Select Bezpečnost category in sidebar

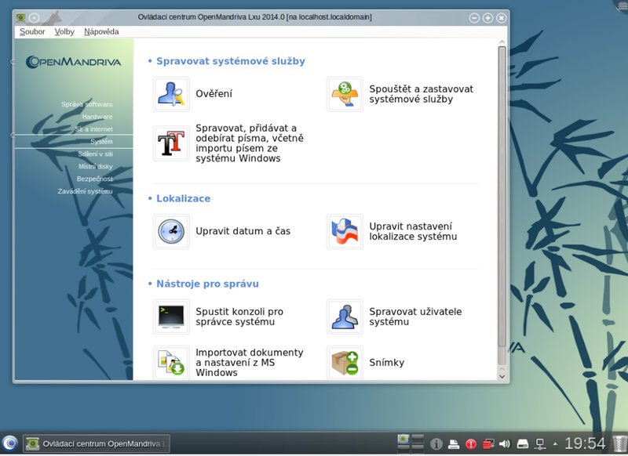[x=94, y=179]
